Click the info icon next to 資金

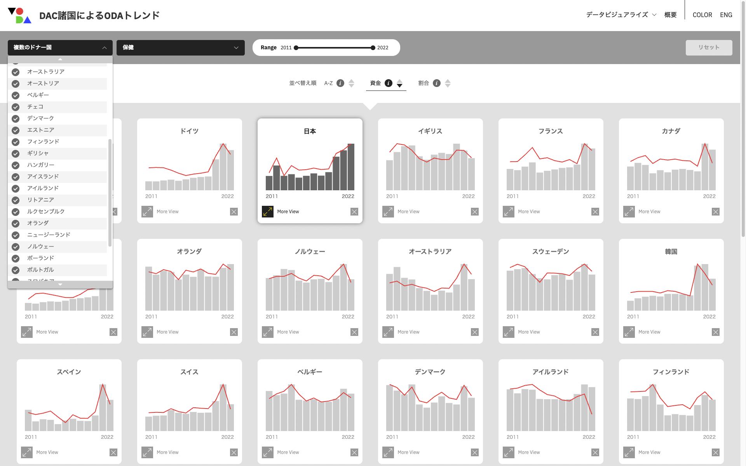point(388,83)
